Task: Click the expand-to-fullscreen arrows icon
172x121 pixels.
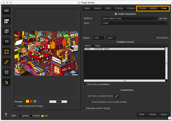Action: pos(6,72)
